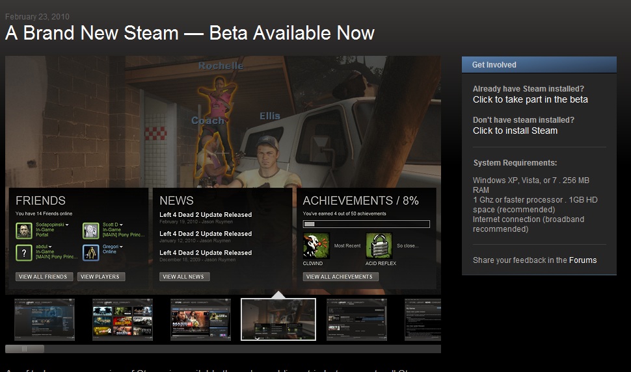Viewport: 631px width, 372px height.
Task: Click Scott D's friend avatar
Action: coord(90,230)
